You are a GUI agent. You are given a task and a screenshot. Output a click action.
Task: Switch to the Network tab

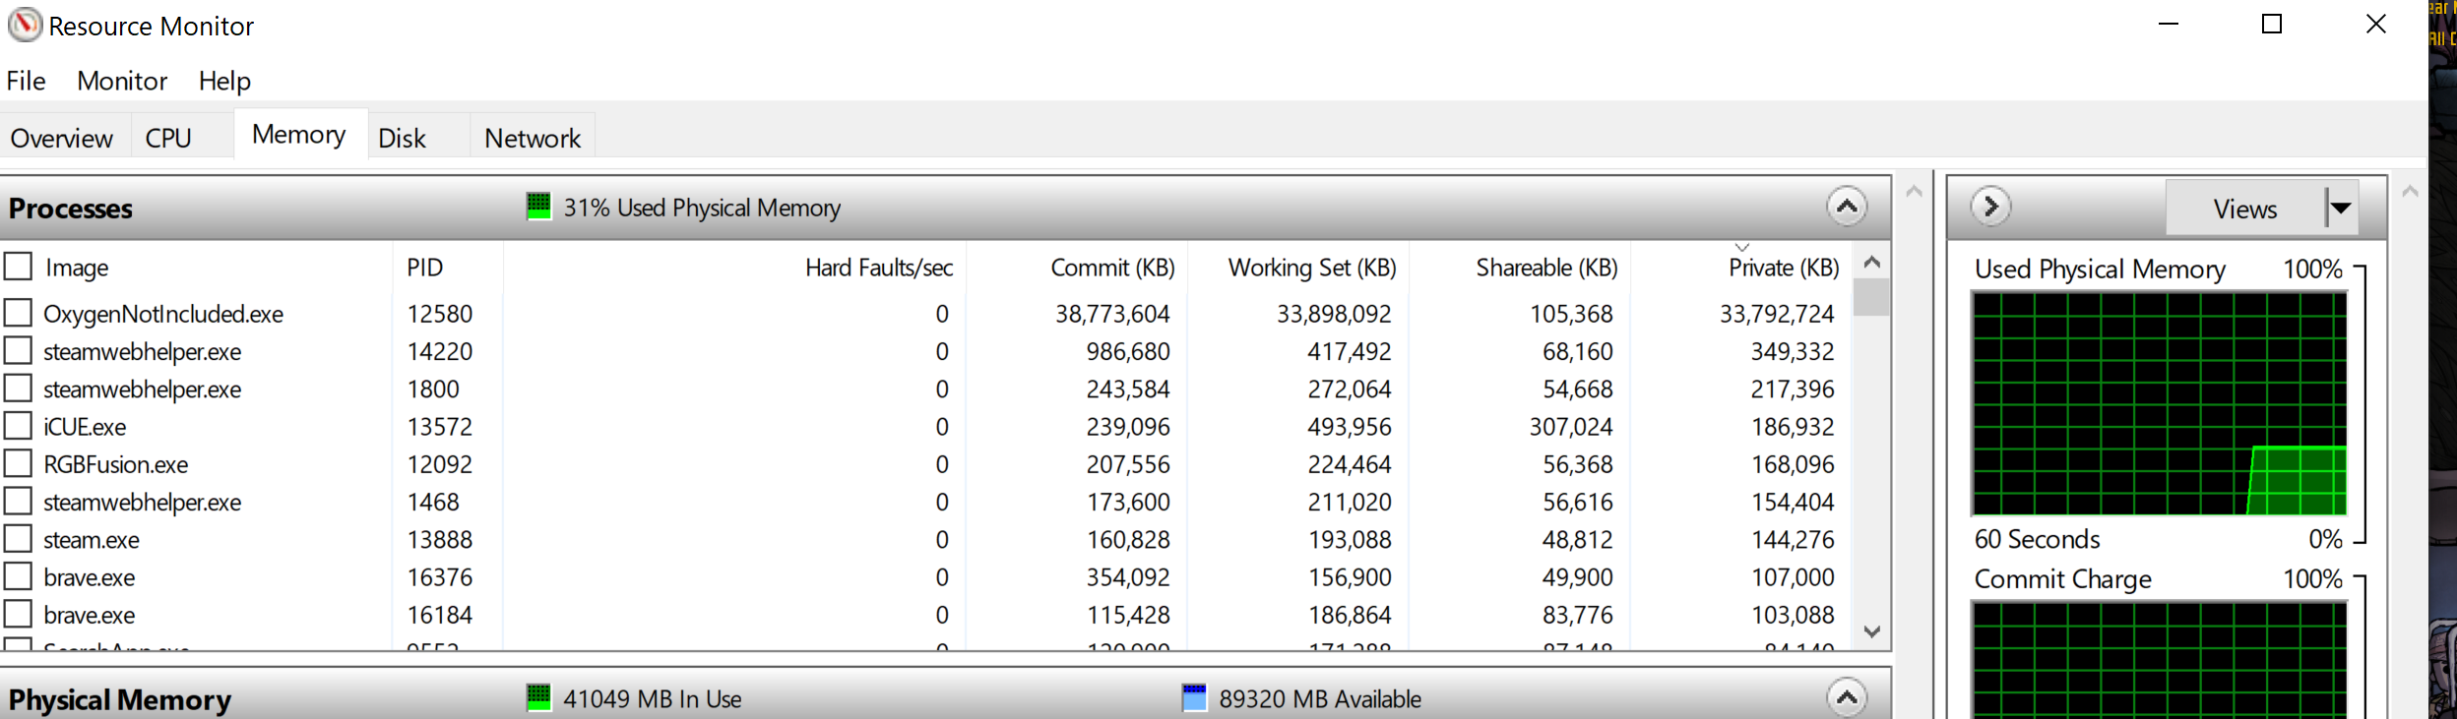click(x=533, y=138)
